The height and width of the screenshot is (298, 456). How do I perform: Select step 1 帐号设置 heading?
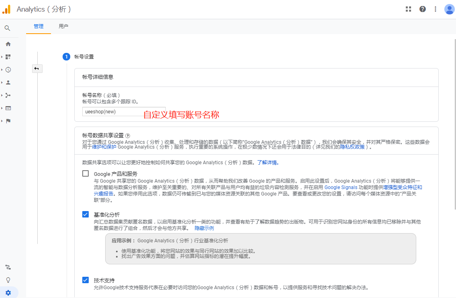(x=84, y=57)
